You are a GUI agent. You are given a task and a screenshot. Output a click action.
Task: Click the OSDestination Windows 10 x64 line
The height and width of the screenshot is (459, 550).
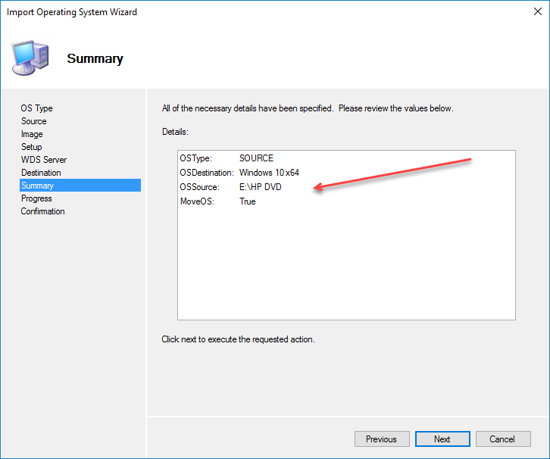coord(239,173)
